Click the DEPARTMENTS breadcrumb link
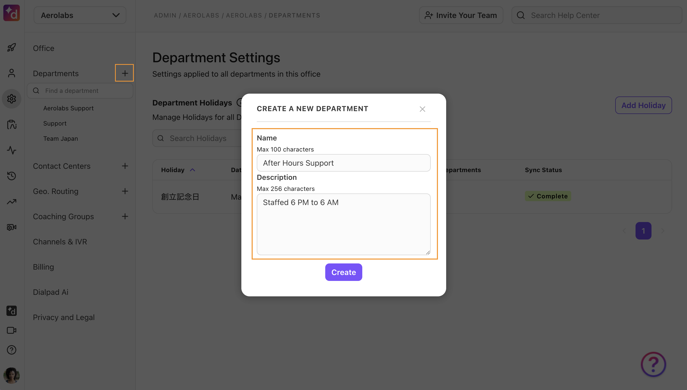Screen dimensions: 687x390 [x=294, y=15]
